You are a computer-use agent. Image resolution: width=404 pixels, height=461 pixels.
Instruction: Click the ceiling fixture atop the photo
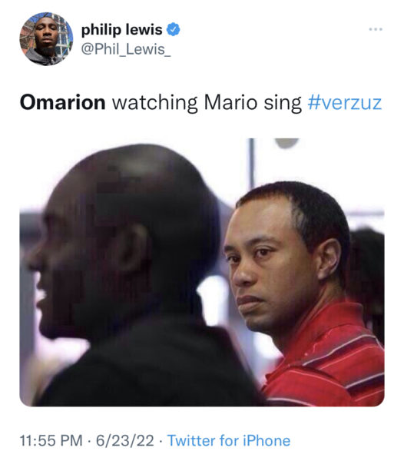point(286,143)
